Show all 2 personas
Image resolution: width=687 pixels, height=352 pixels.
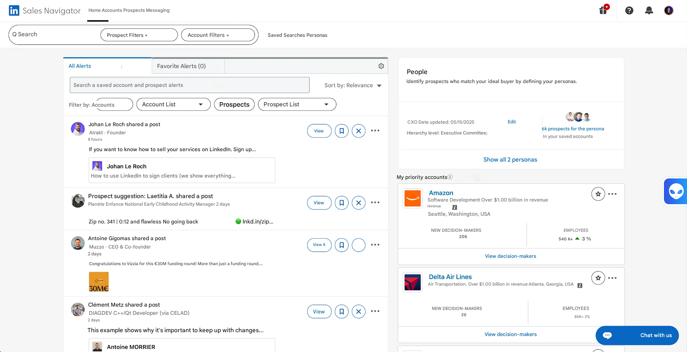click(x=510, y=160)
